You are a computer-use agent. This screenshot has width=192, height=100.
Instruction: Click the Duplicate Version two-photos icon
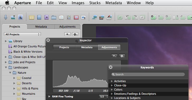point(94,17)
